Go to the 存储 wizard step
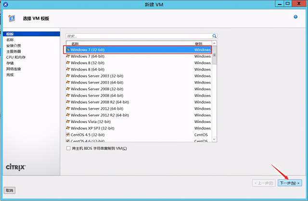 pos(10,63)
